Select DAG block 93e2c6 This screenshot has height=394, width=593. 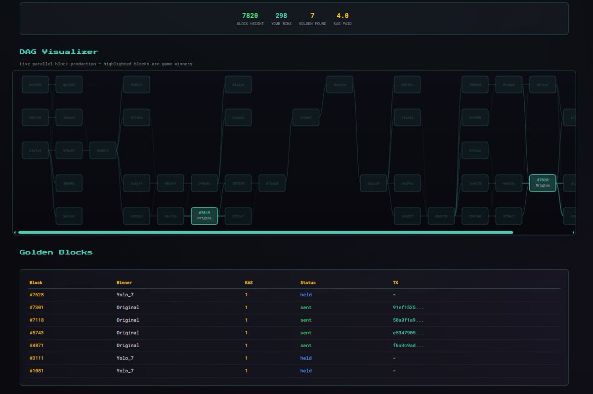(x=238, y=84)
